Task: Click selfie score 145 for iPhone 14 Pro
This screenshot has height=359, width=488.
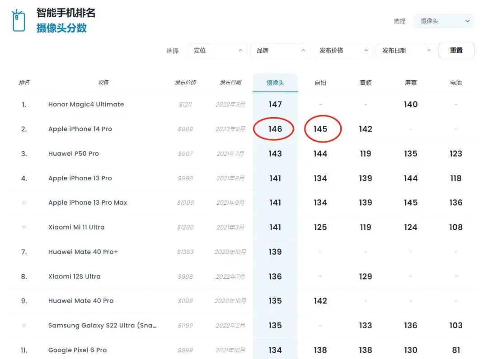Action: (320, 129)
